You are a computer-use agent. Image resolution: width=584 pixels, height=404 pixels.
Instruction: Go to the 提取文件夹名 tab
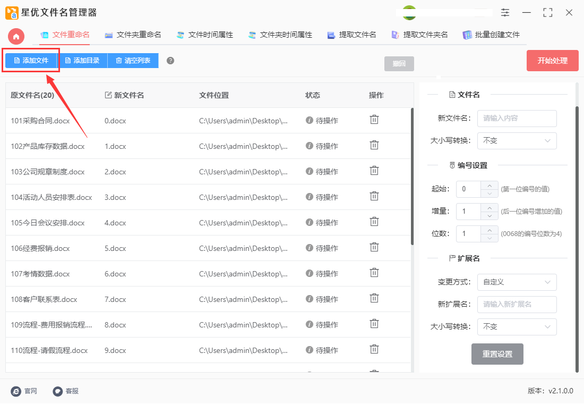point(419,35)
